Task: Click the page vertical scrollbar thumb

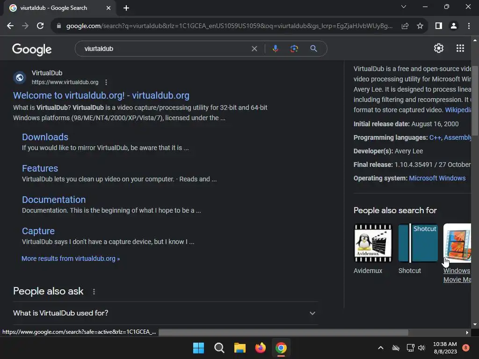Action: pyautogui.click(x=475, y=100)
